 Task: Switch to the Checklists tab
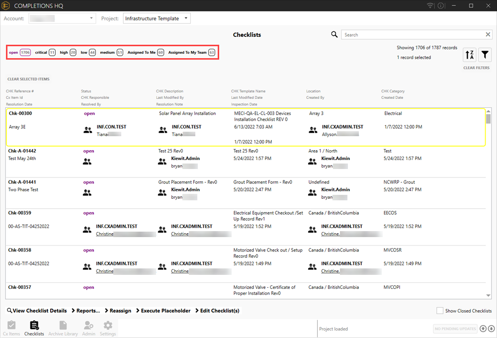[x=34, y=328]
